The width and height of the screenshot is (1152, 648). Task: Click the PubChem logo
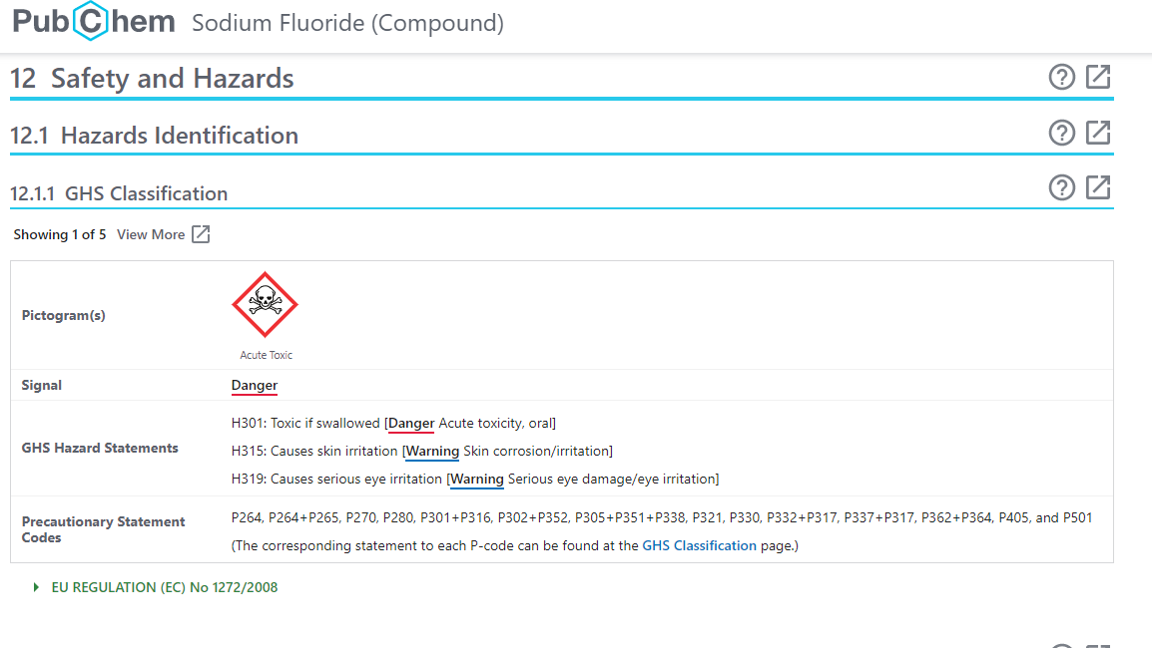coord(94,22)
